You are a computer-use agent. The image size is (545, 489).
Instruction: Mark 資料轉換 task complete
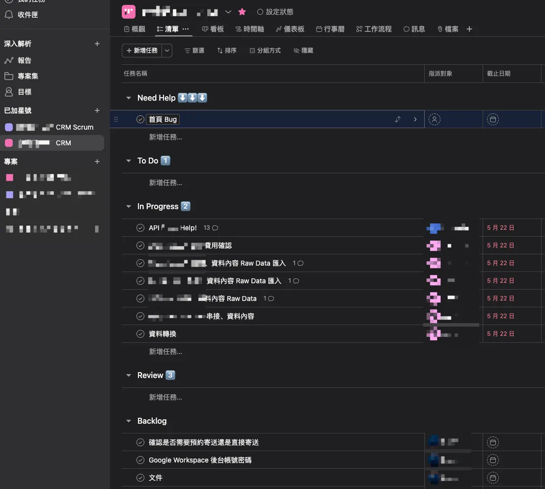140,334
